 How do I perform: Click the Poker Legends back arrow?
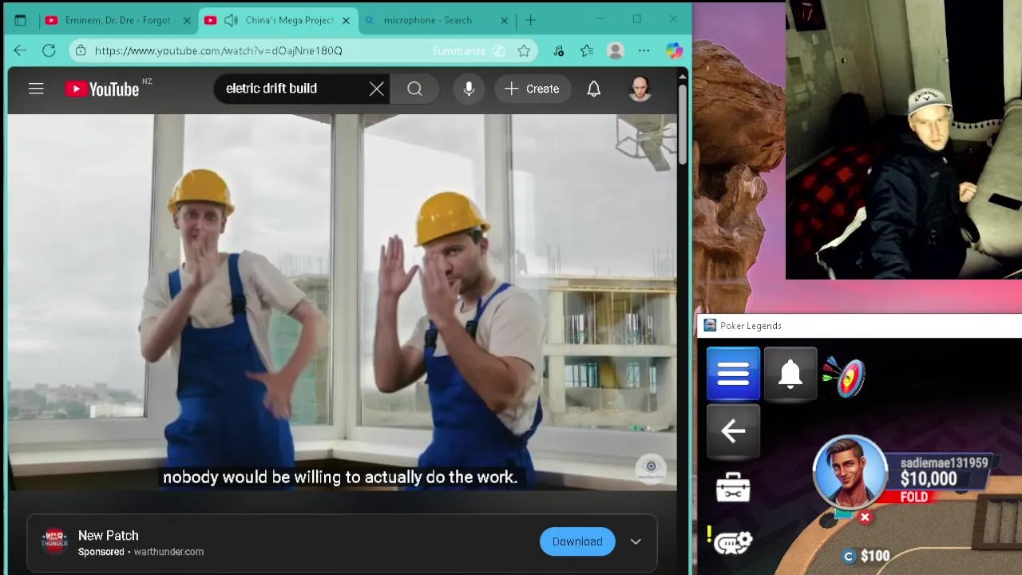[733, 431]
